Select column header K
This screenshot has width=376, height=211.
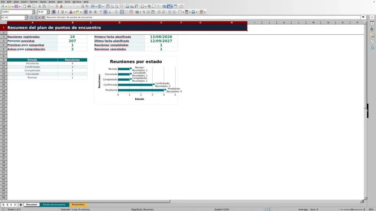click(284, 22)
